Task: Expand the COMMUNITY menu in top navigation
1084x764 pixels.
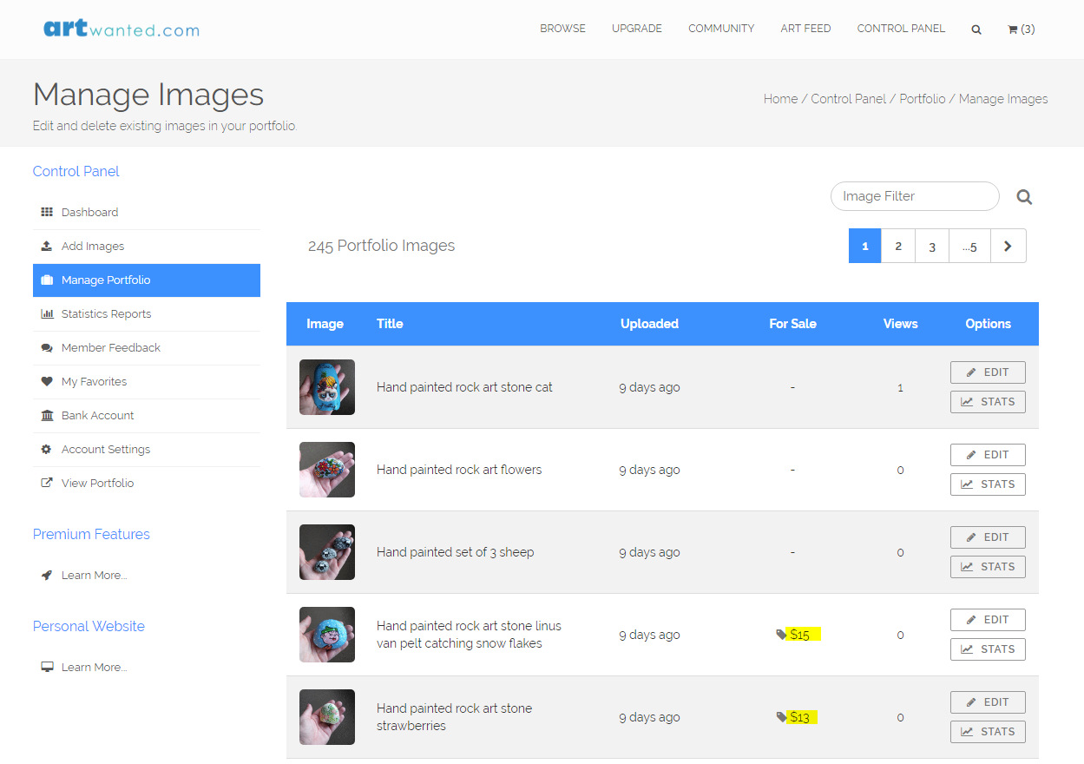Action: coord(720,29)
